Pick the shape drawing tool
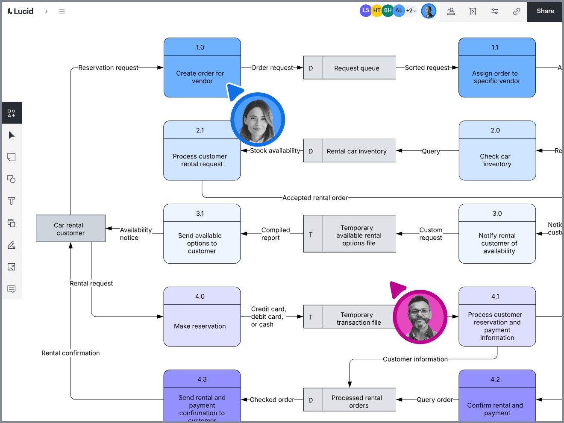Screen dimensions: 564x423 (x=12, y=179)
